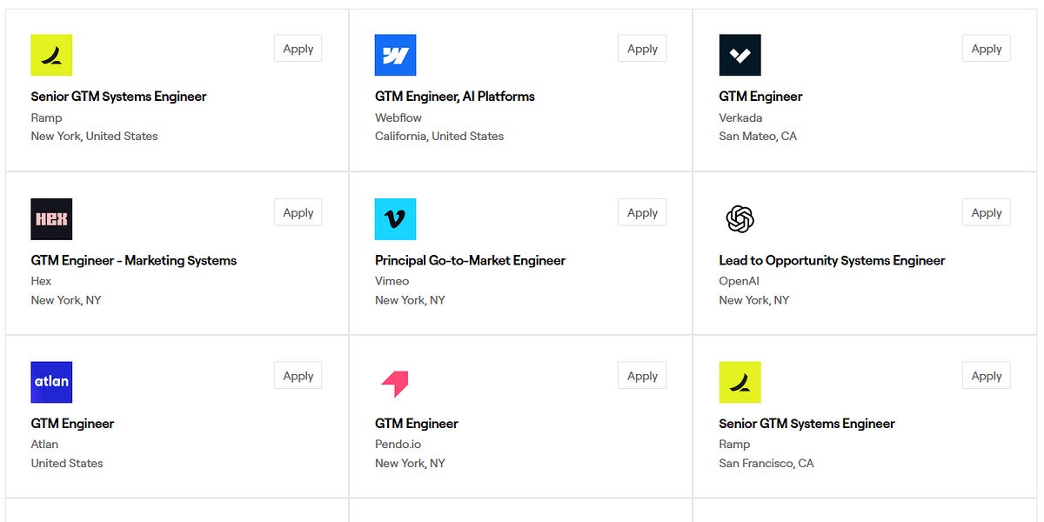Open the Lead to Opportunity Systems Engineer posting
This screenshot has width=1044, height=522.
point(831,259)
